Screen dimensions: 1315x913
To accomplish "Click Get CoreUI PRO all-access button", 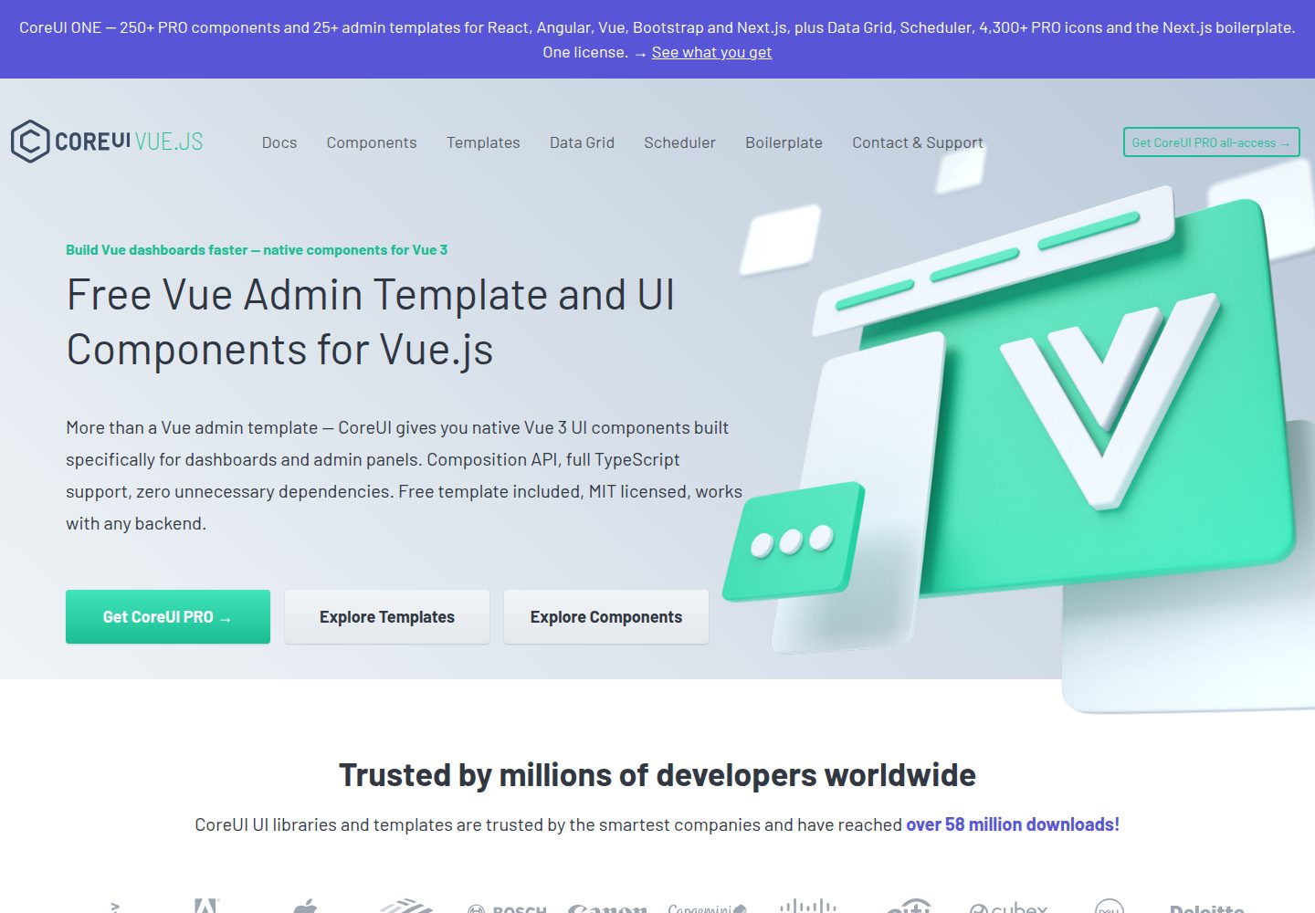I will pos(1211,142).
